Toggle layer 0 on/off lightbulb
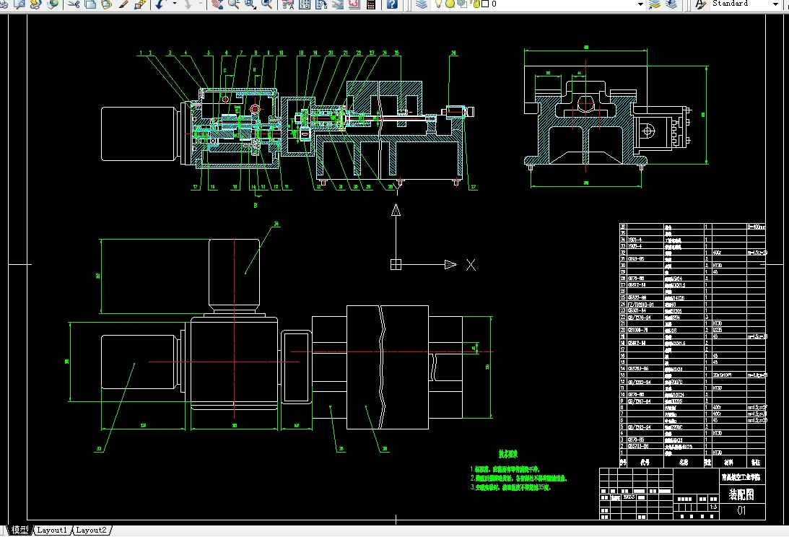Screen dimensions: 789x537 437,4
